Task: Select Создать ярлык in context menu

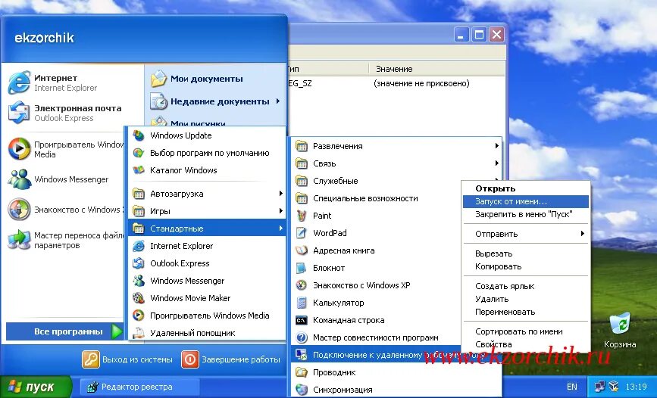Action: pos(525,286)
